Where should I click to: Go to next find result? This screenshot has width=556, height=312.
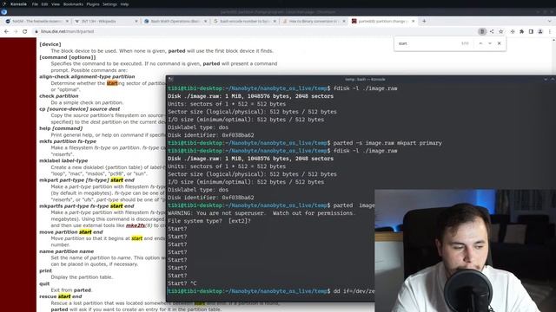490,43
